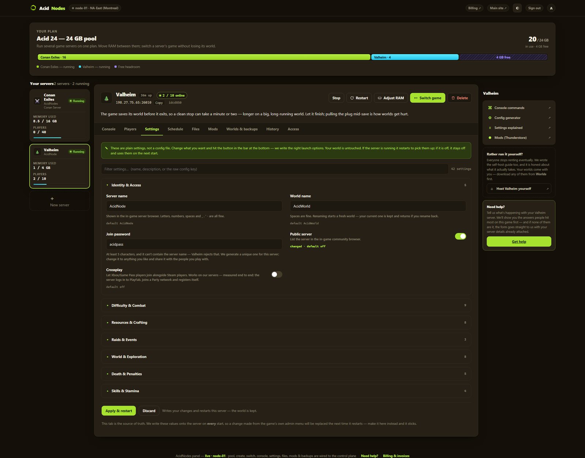Image resolution: width=585 pixels, height=458 pixels.
Task: Expand the Death & Penalties section
Action: (286, 374)
